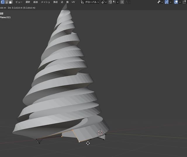Expand the overlays dropdown arrow
187x157 pixels.
(x=179, y=2)
